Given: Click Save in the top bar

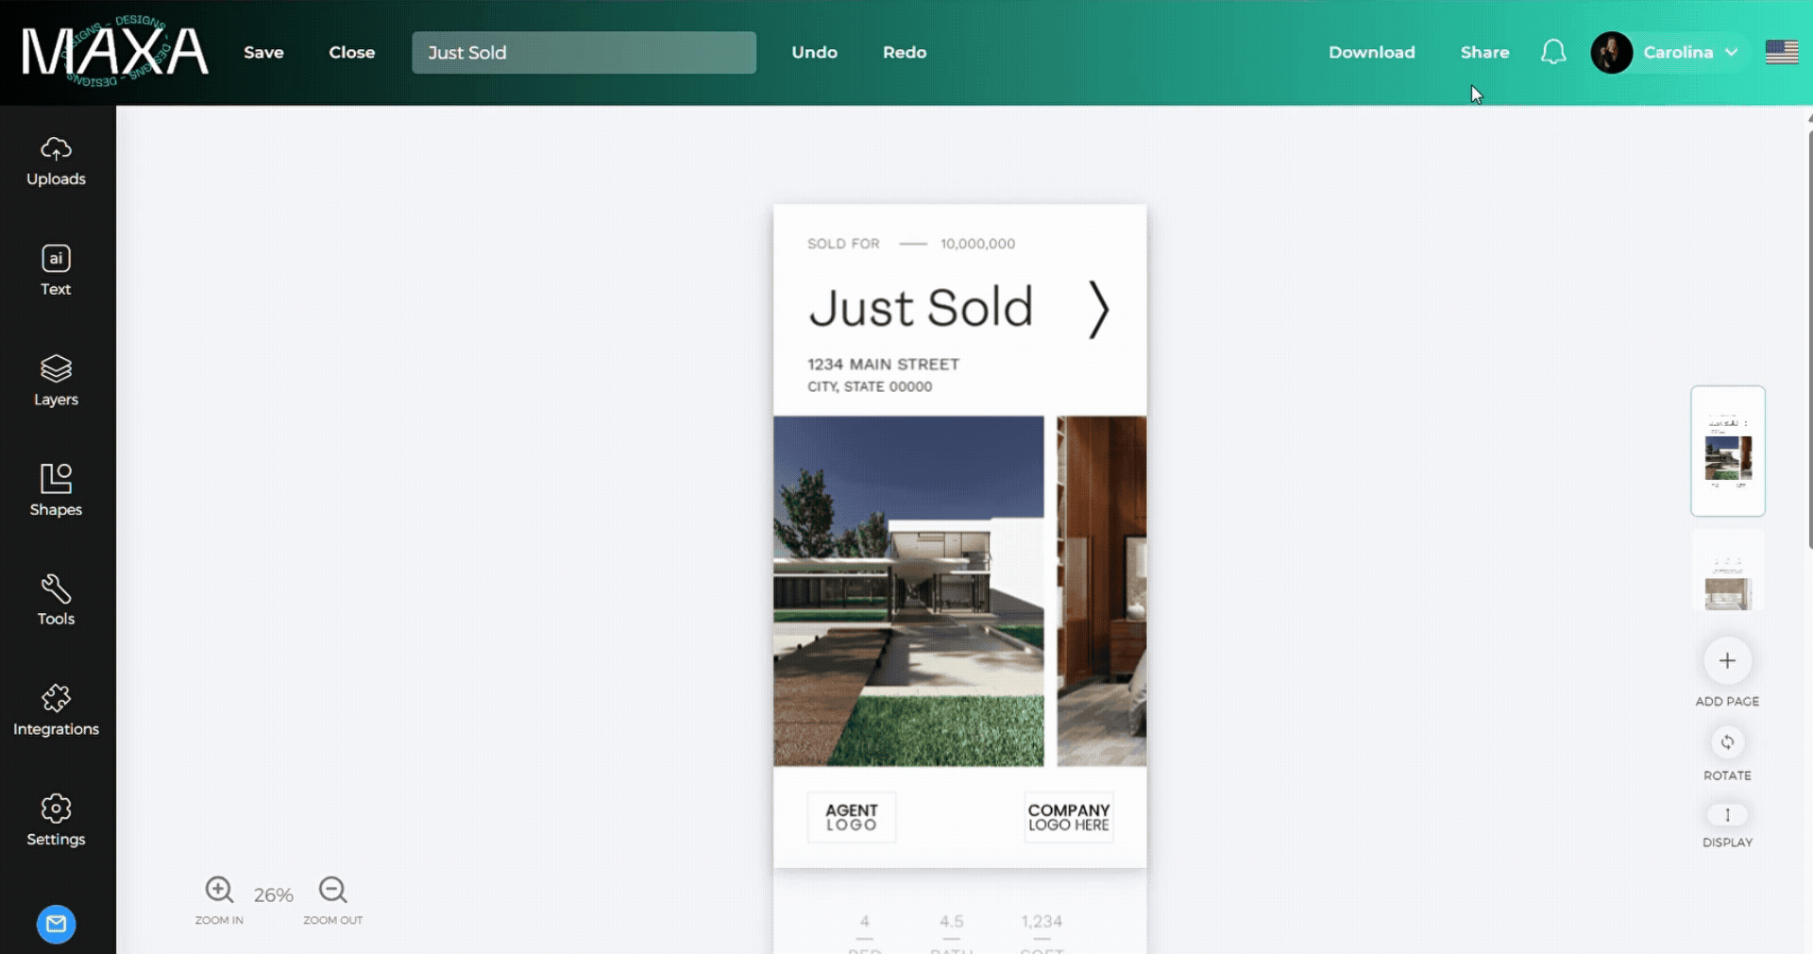Looking at the screenshot, I should tap(263, 52).
